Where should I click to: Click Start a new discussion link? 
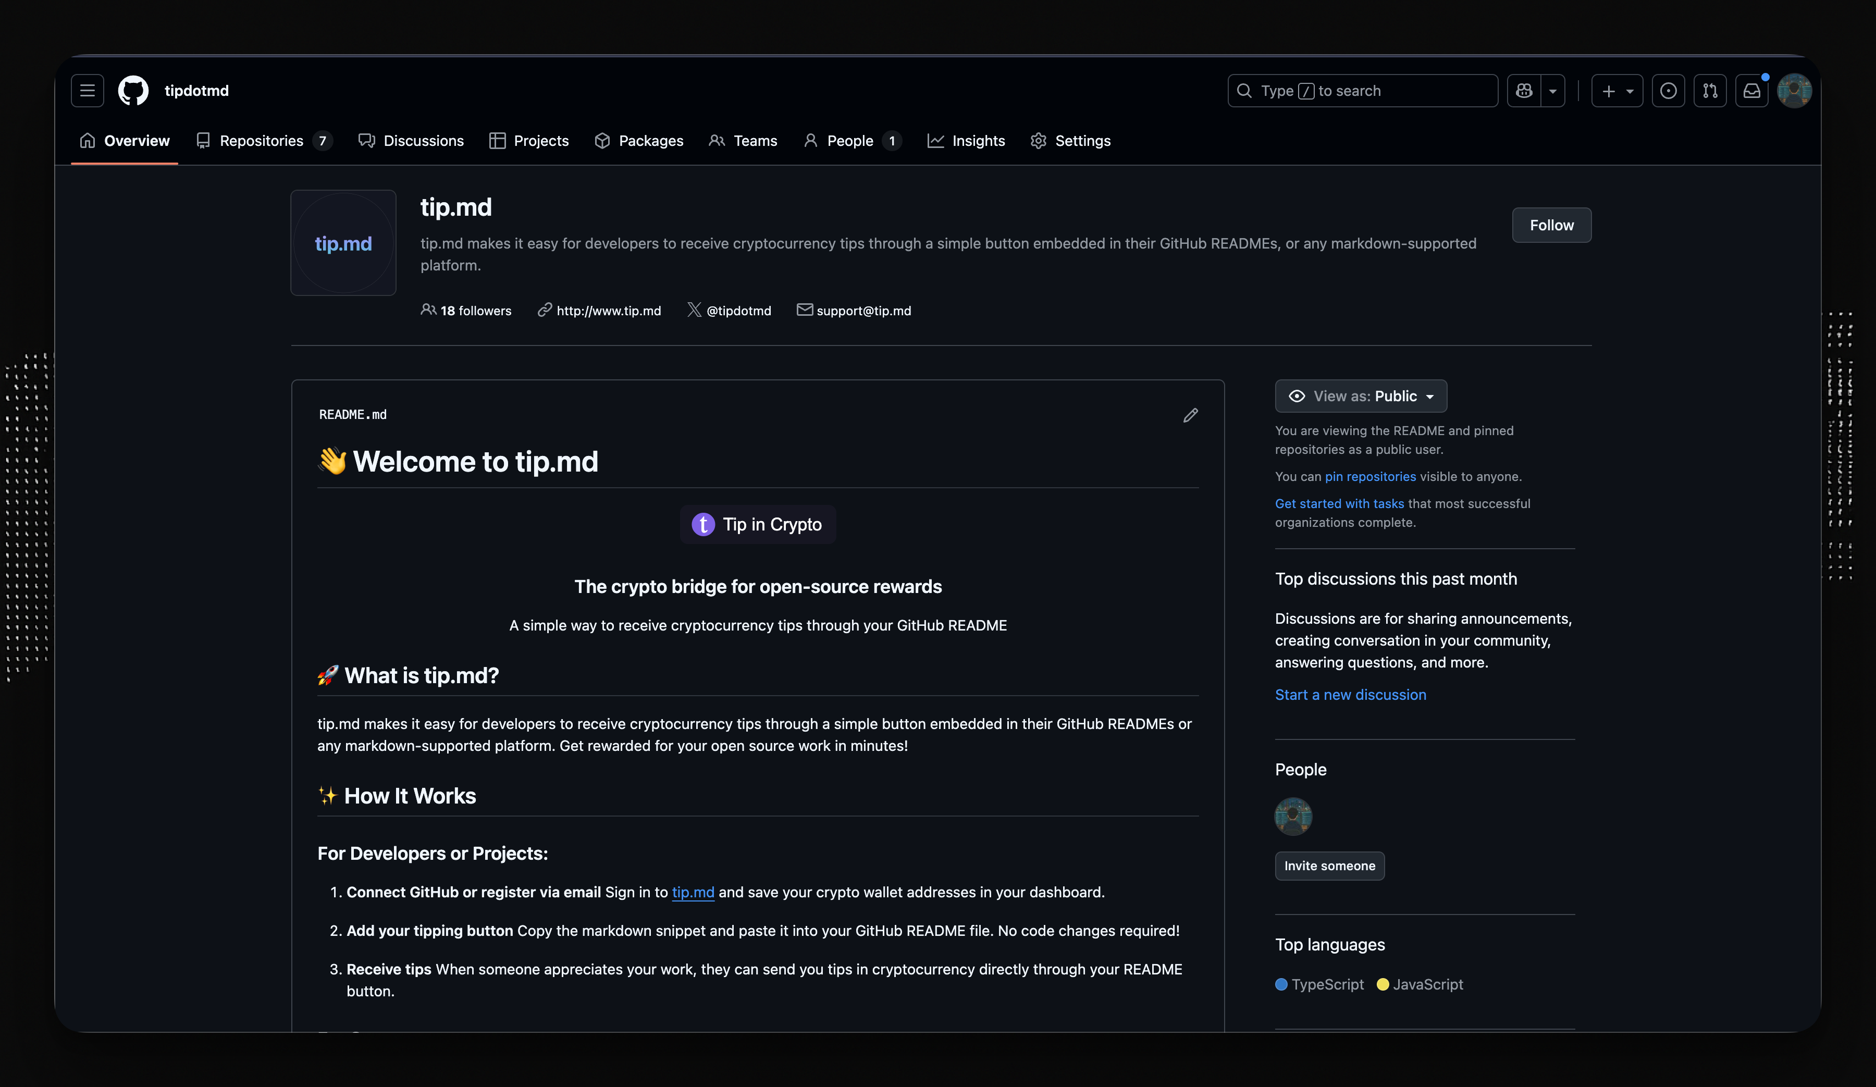[x=1350, y=695]
